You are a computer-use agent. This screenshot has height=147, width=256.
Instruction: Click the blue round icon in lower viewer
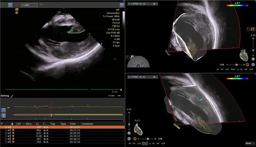click(x=129, y=139)
